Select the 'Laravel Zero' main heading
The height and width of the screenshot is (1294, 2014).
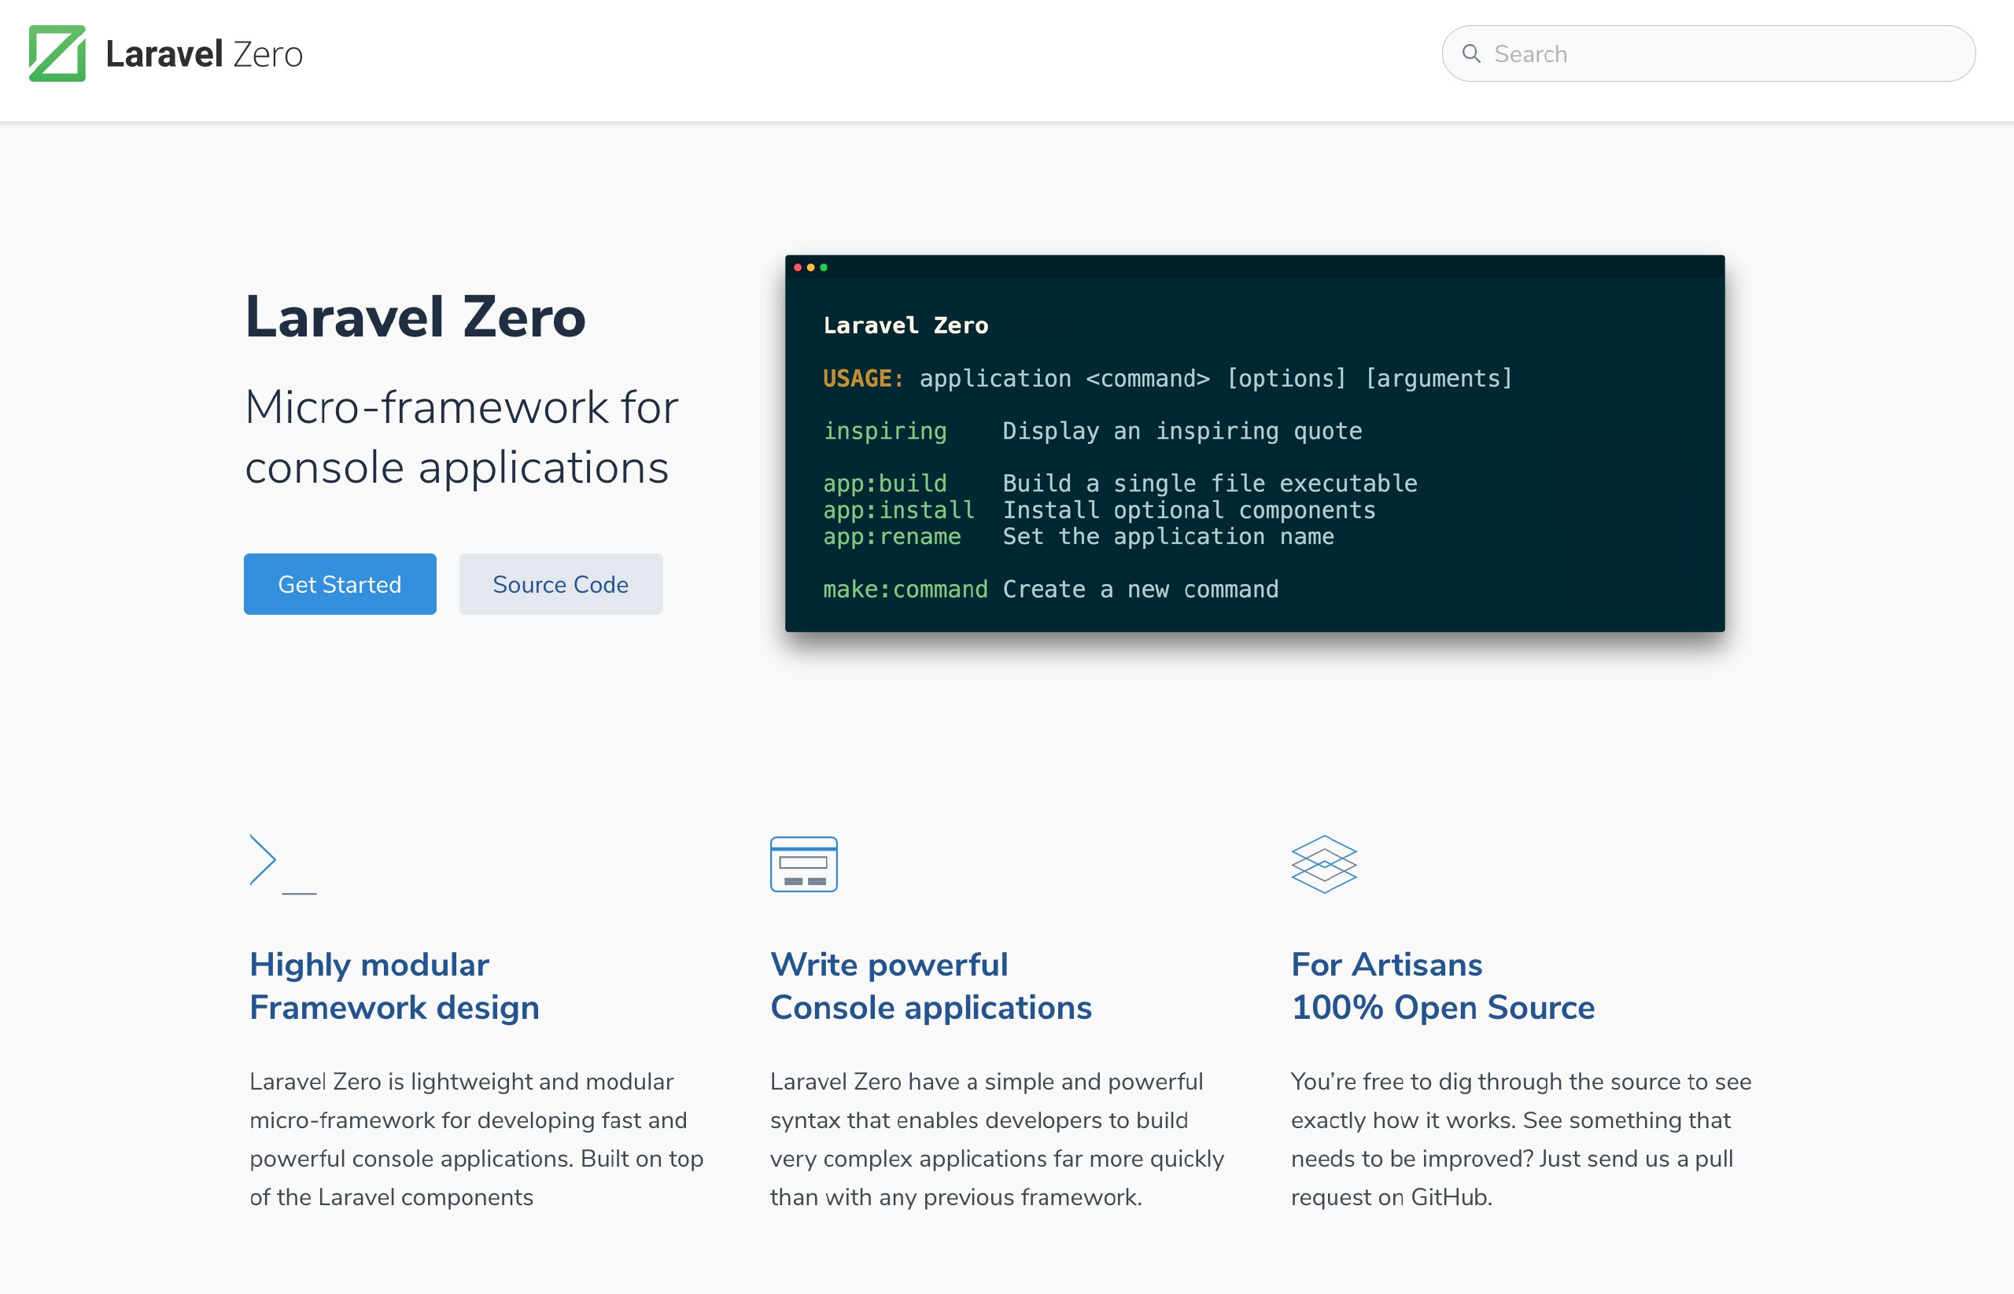point(415,317)
